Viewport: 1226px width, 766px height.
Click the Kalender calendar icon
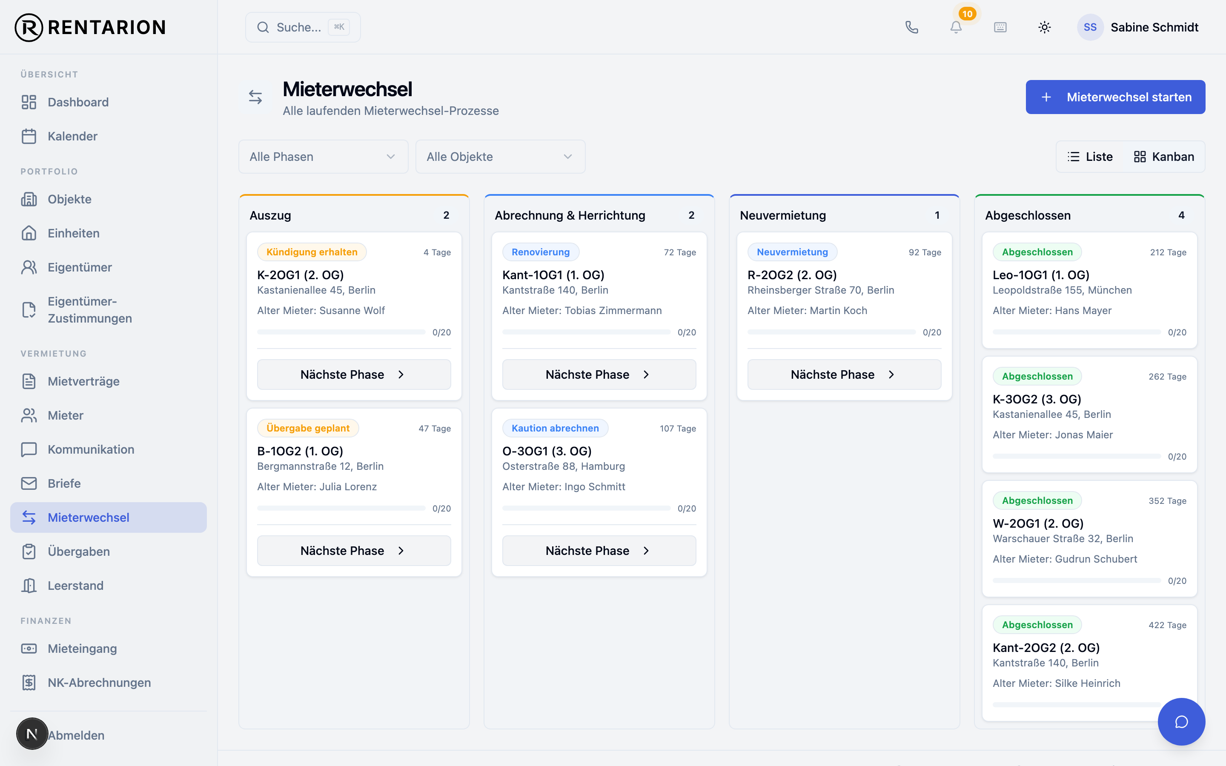coord(29,136)
